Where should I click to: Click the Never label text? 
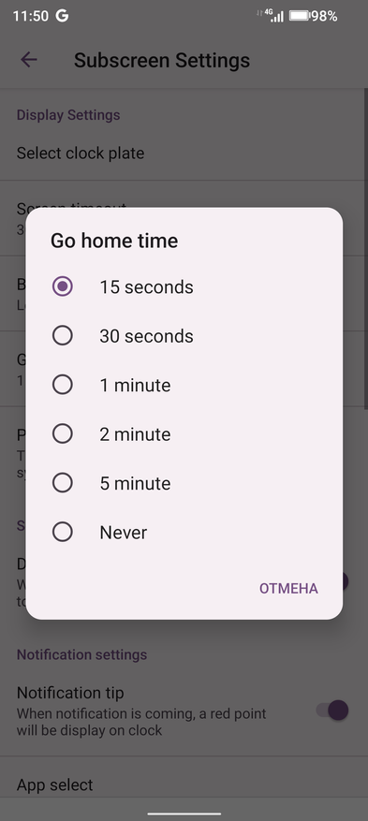coord(124,533)
